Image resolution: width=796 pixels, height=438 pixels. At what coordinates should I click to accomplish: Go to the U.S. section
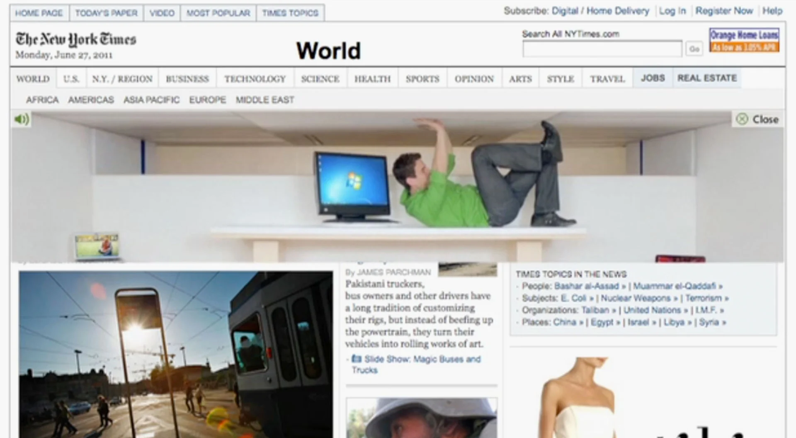[71, 79]
